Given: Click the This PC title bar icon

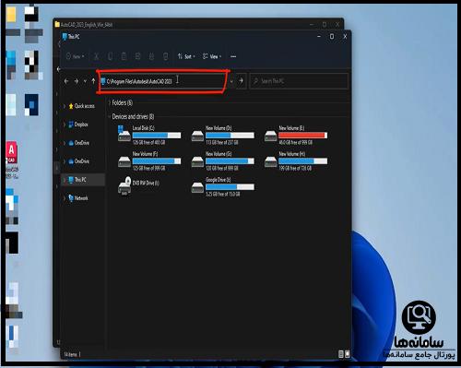Looking at the screenshot, I should (65, 37).
